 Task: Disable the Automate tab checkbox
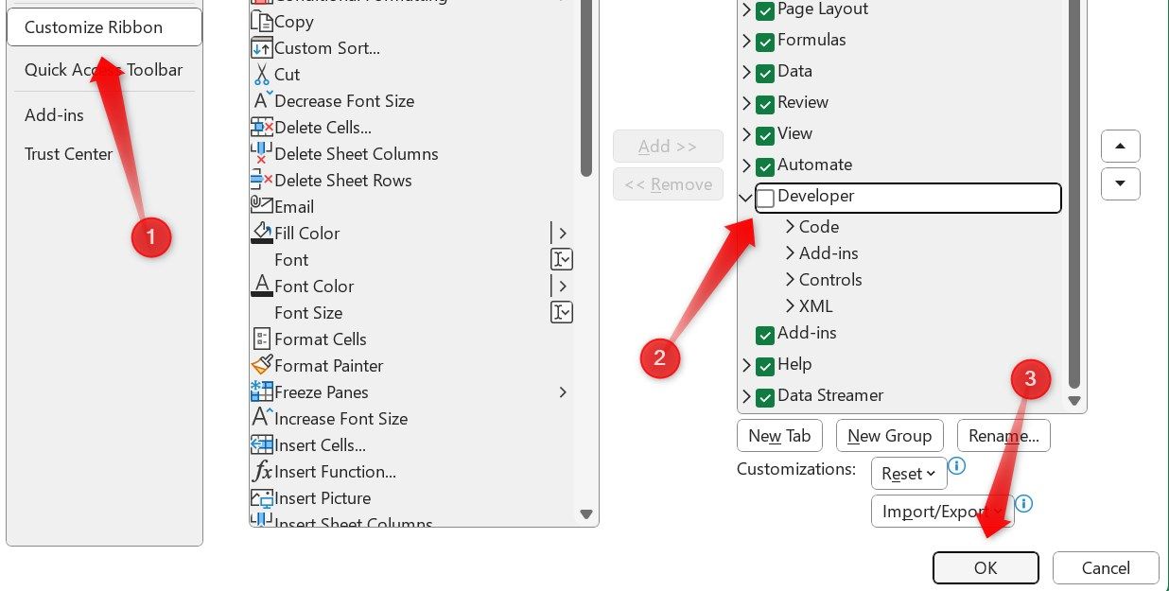(765, 166)
